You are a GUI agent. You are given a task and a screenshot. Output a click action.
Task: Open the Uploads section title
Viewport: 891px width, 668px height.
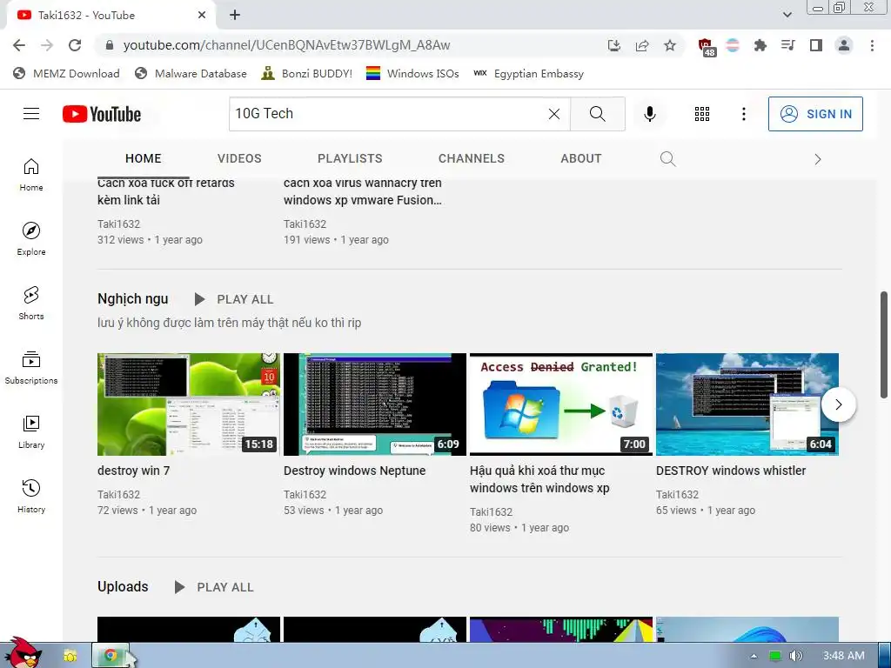point(123,587)
